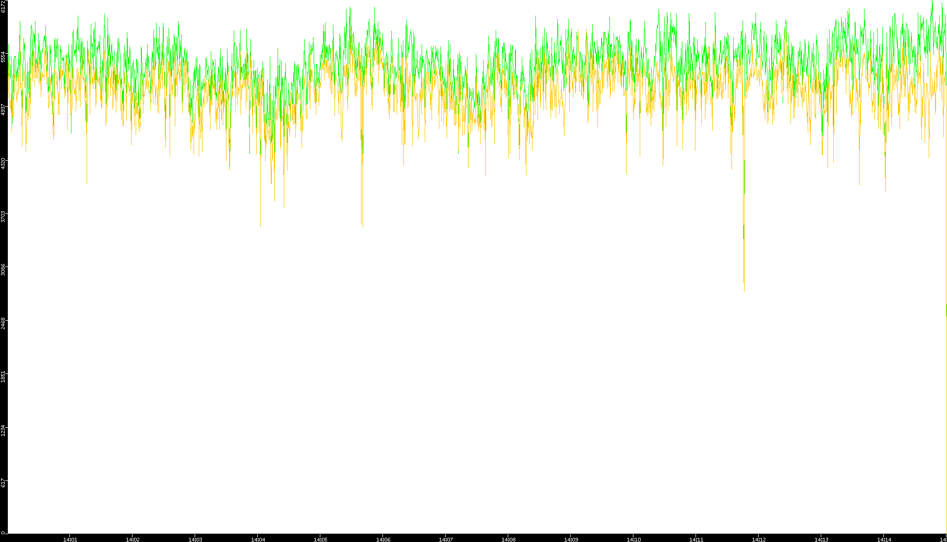The width and height of the screenshot is (947, 542).
Task: Click the 14:07 time axis label
Action: (x=446, y=539)
